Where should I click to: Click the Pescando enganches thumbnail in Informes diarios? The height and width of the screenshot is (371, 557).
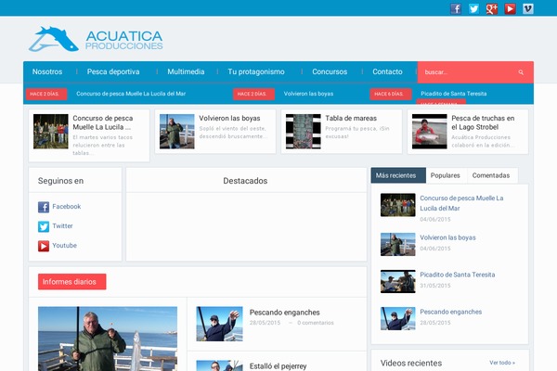[x=219, y=324]
